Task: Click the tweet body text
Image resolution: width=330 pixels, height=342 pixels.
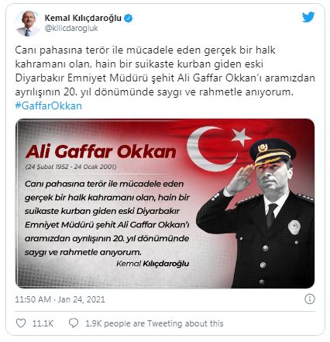Action: pyautogui.click(x=165, y=71)
